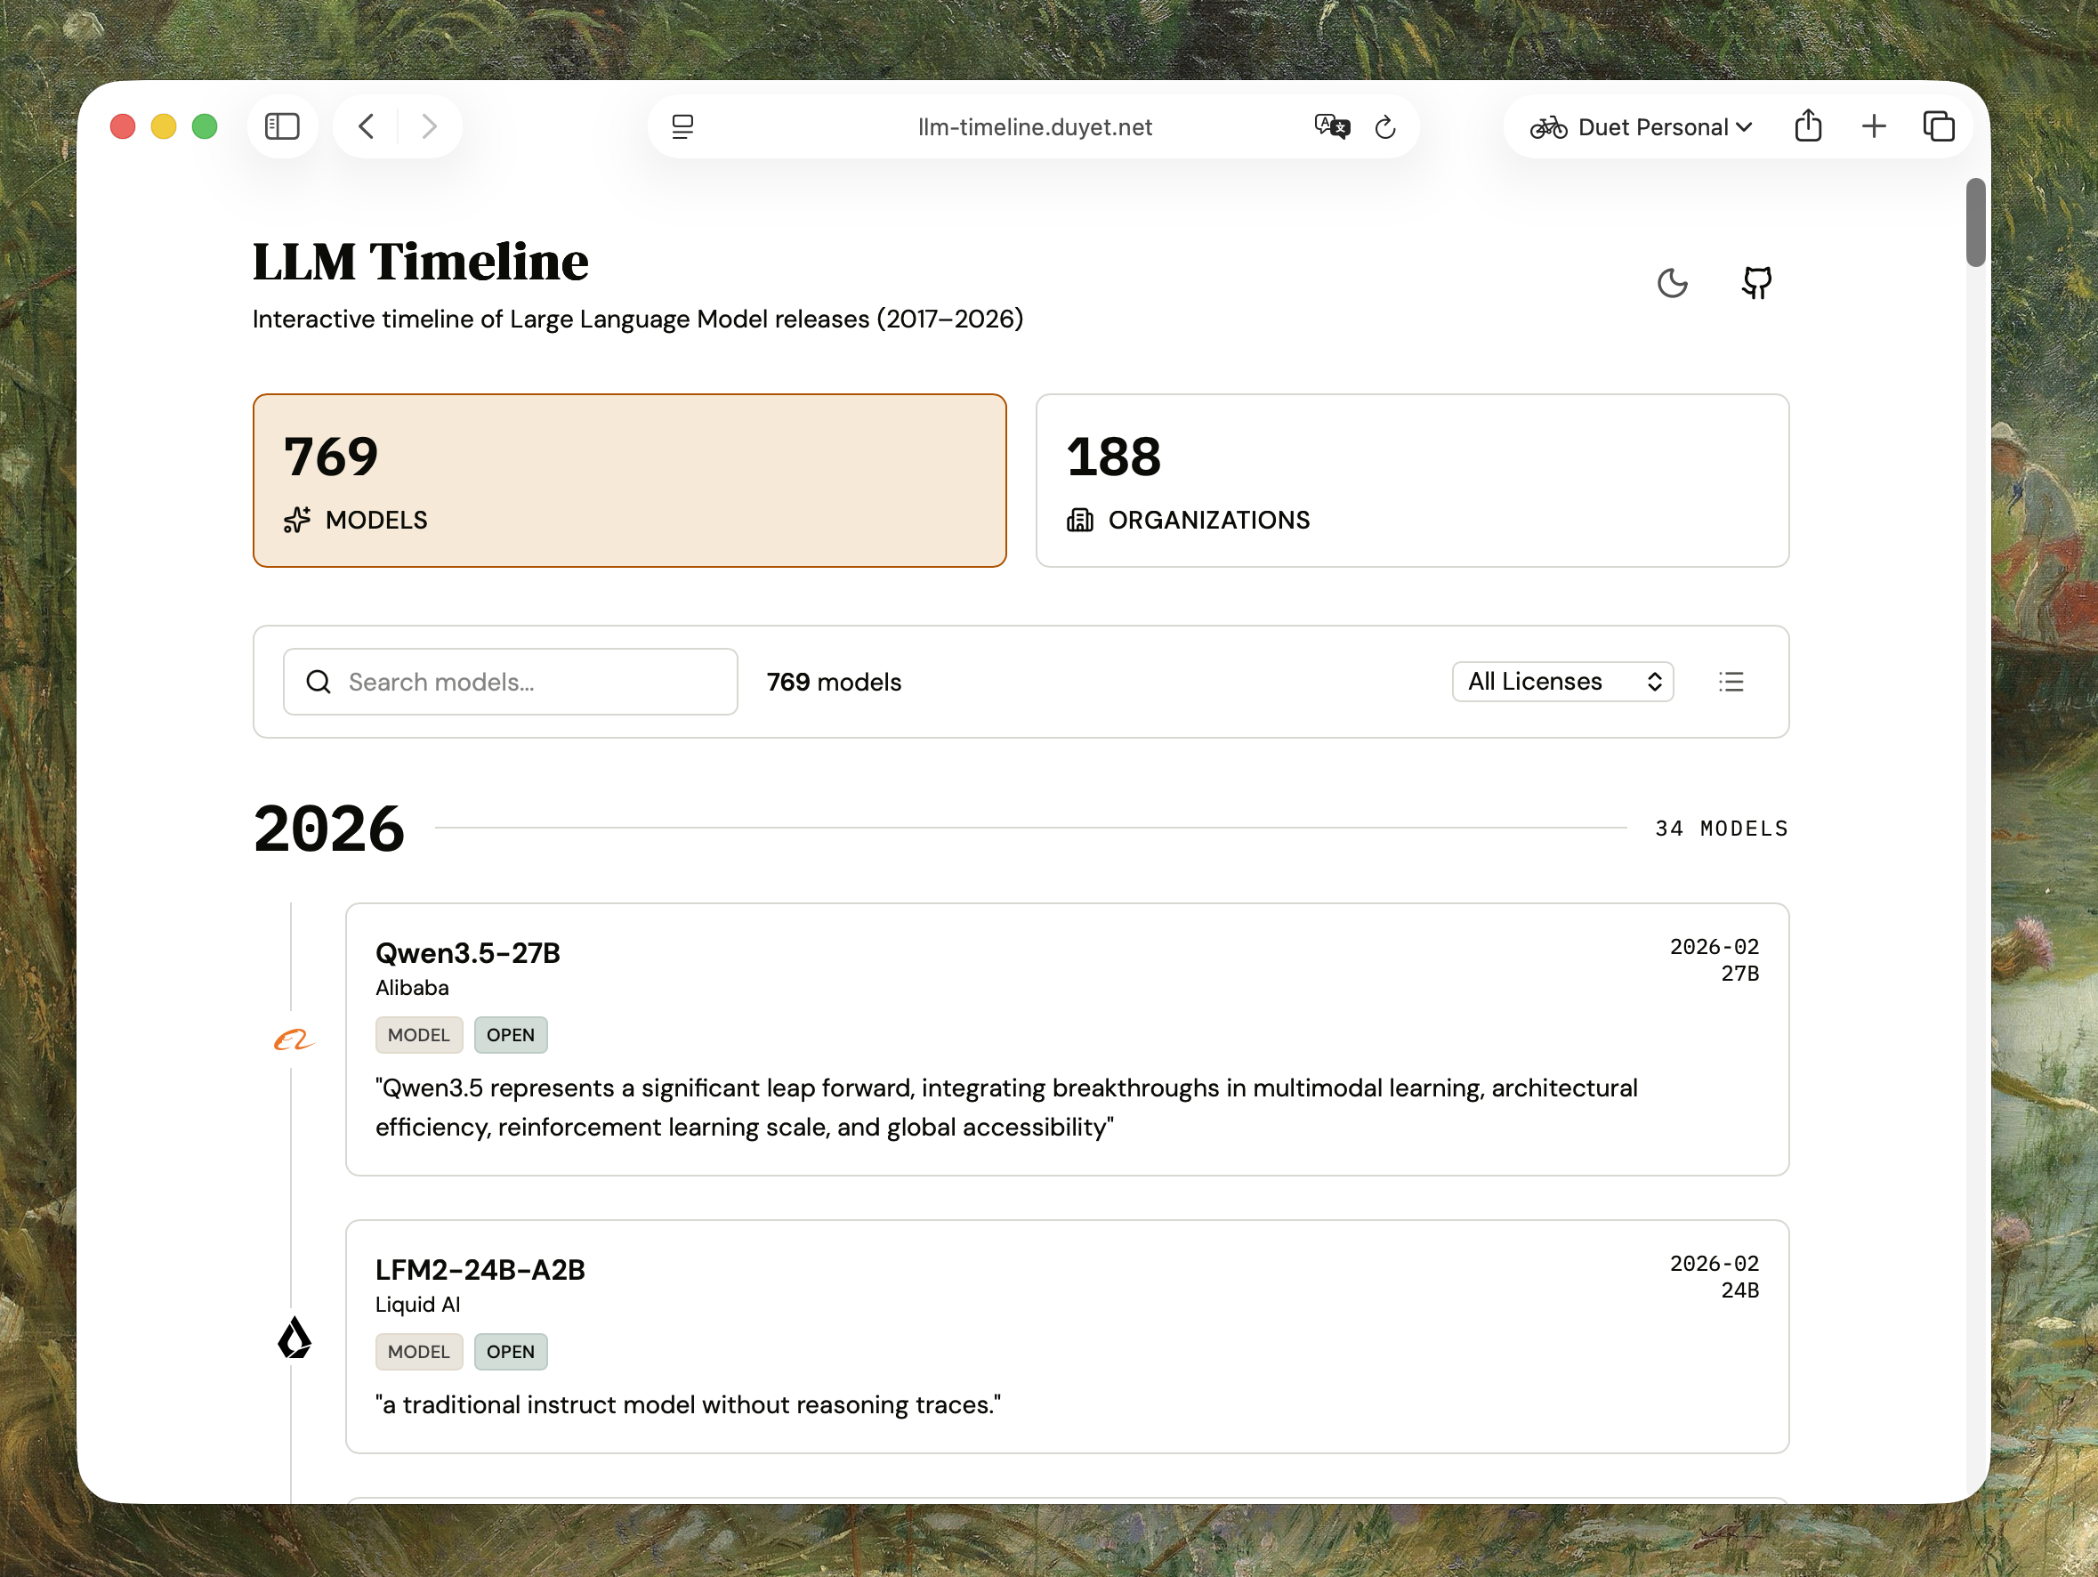Open the LFM2-24B-A2B model entry
This screenshot has width=2098, height=1577.
(480, 1270)
